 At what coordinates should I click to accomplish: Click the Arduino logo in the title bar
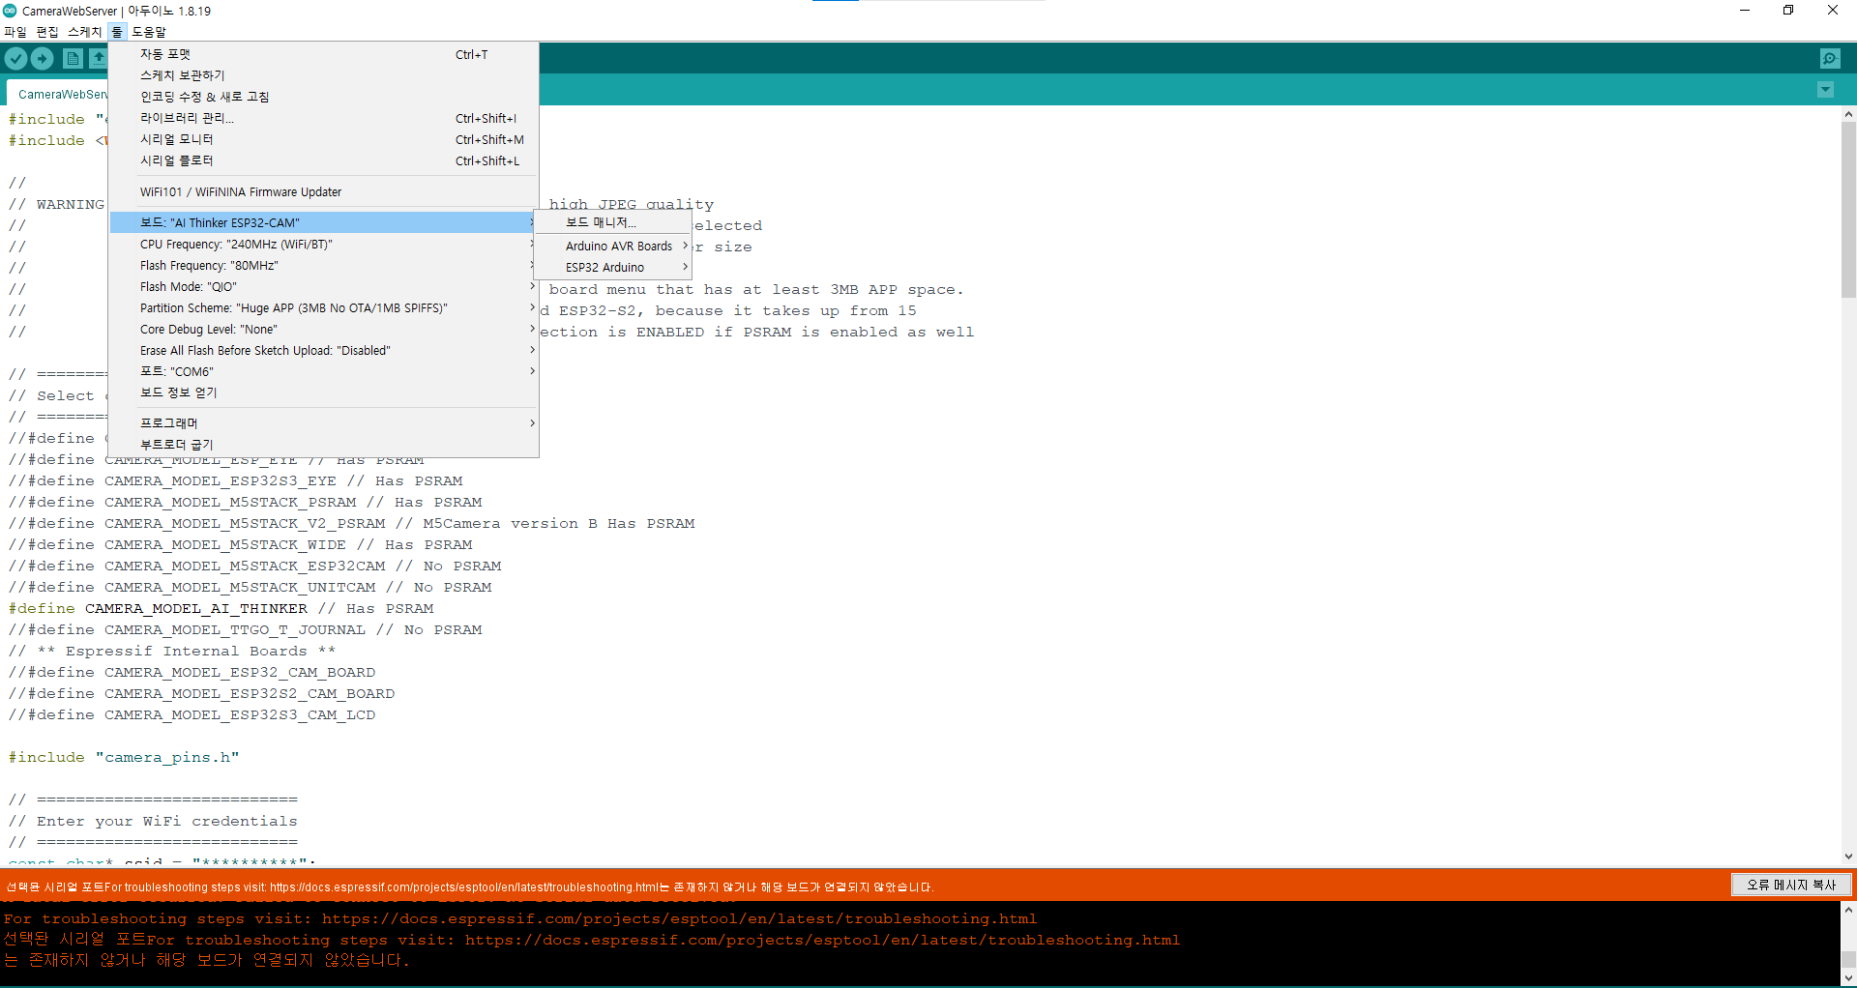click(11, 11)
